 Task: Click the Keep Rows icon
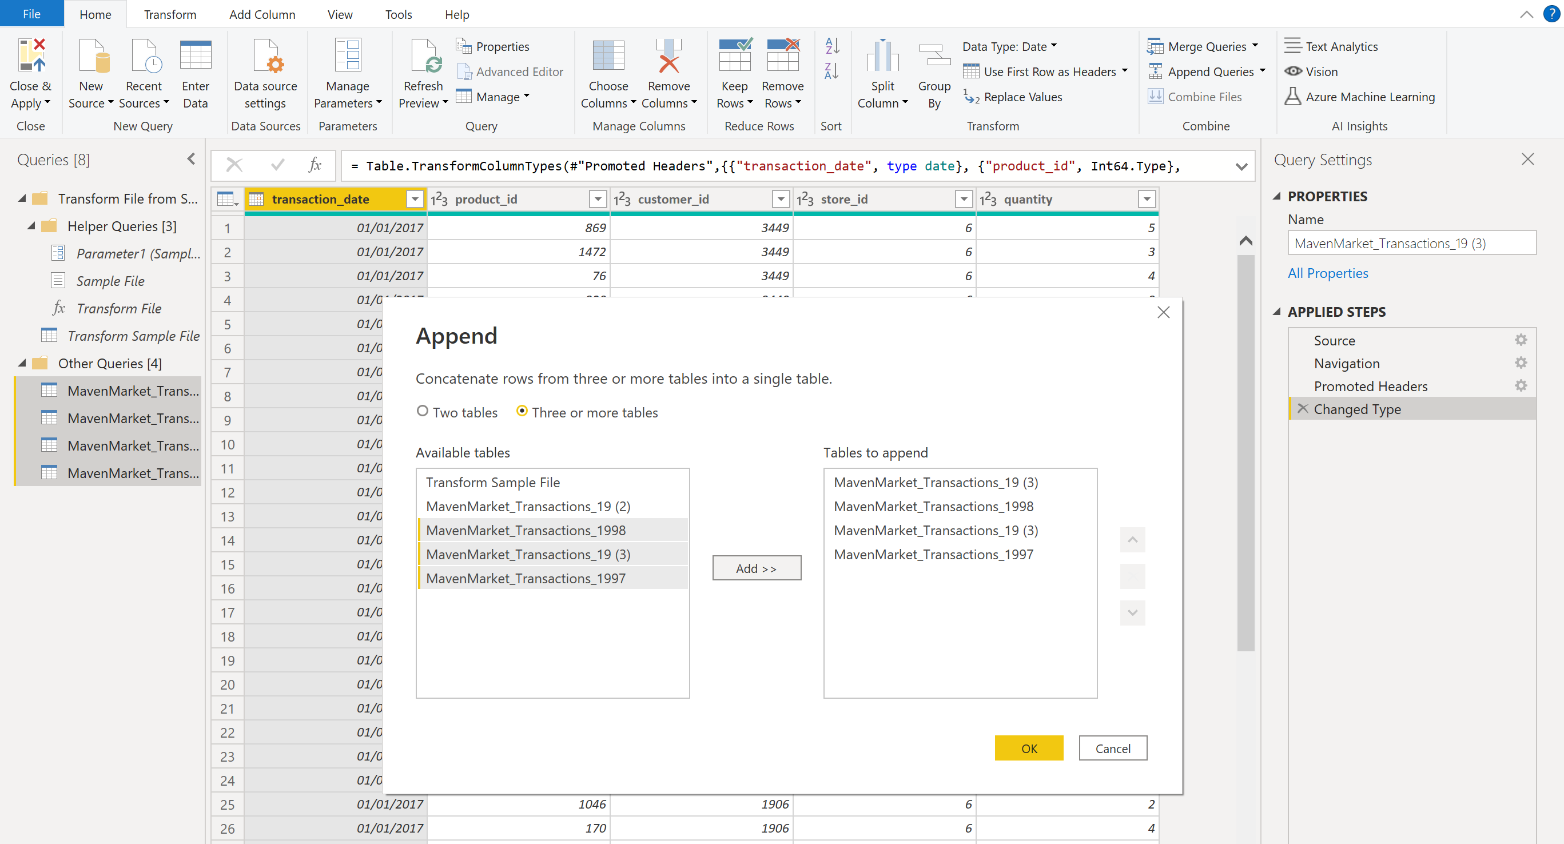click(735, 56)
